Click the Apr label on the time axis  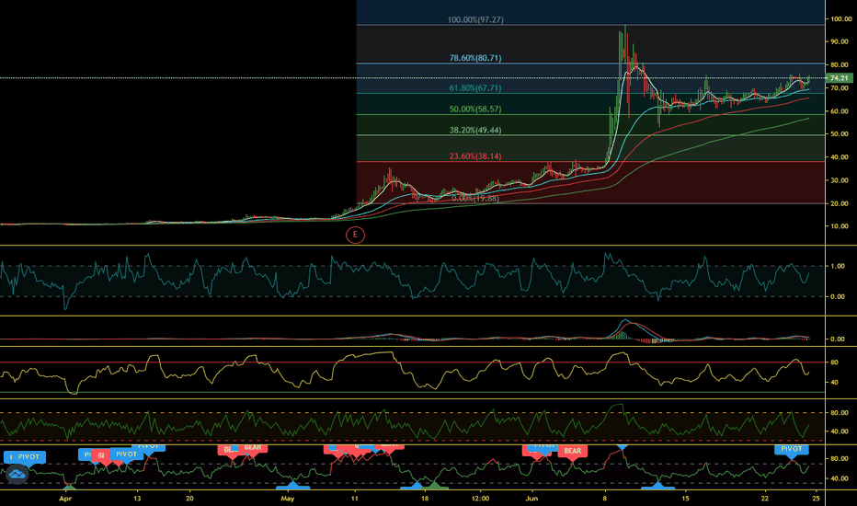[x=65, y=499]
